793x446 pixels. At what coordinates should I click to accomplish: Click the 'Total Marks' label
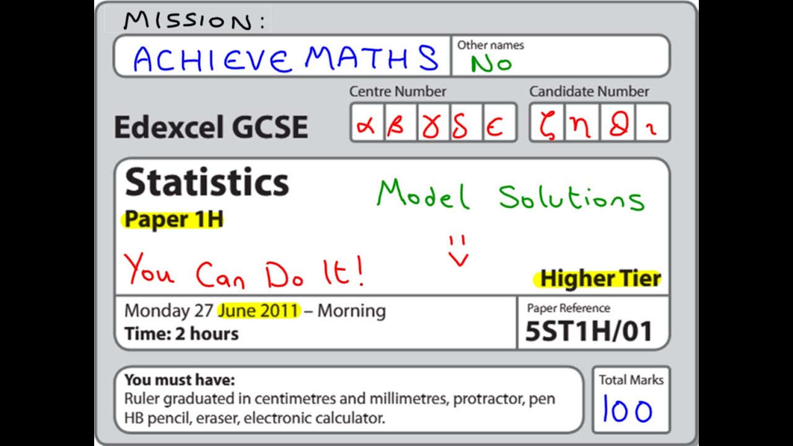pyautogui.click(x=631, y=380)
